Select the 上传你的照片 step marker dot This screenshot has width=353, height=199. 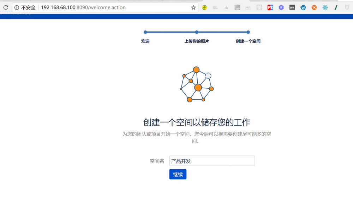[x=197, y=32]
